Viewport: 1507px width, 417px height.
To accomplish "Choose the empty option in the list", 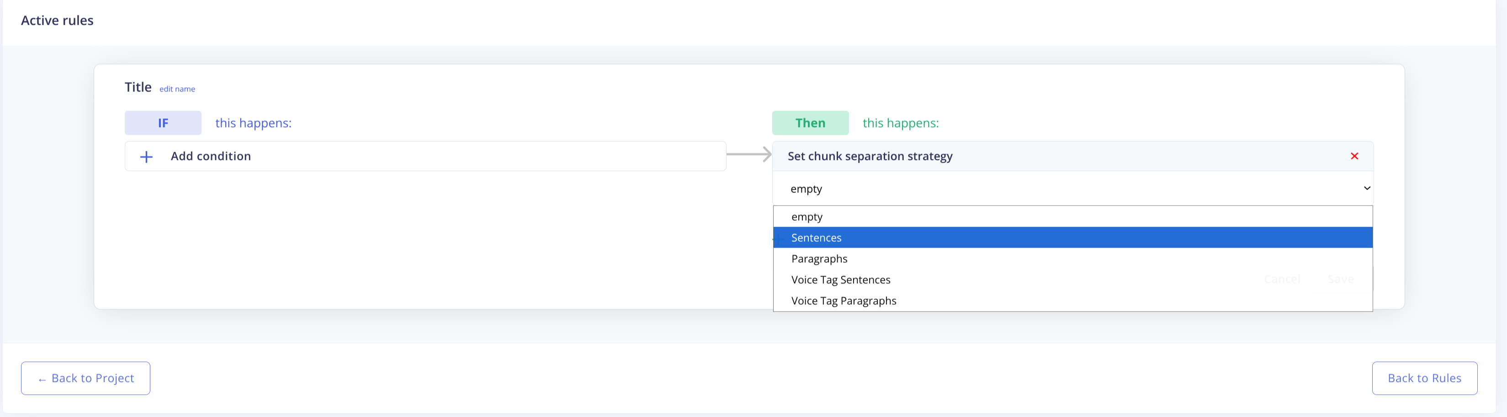I will pos(807,217).
